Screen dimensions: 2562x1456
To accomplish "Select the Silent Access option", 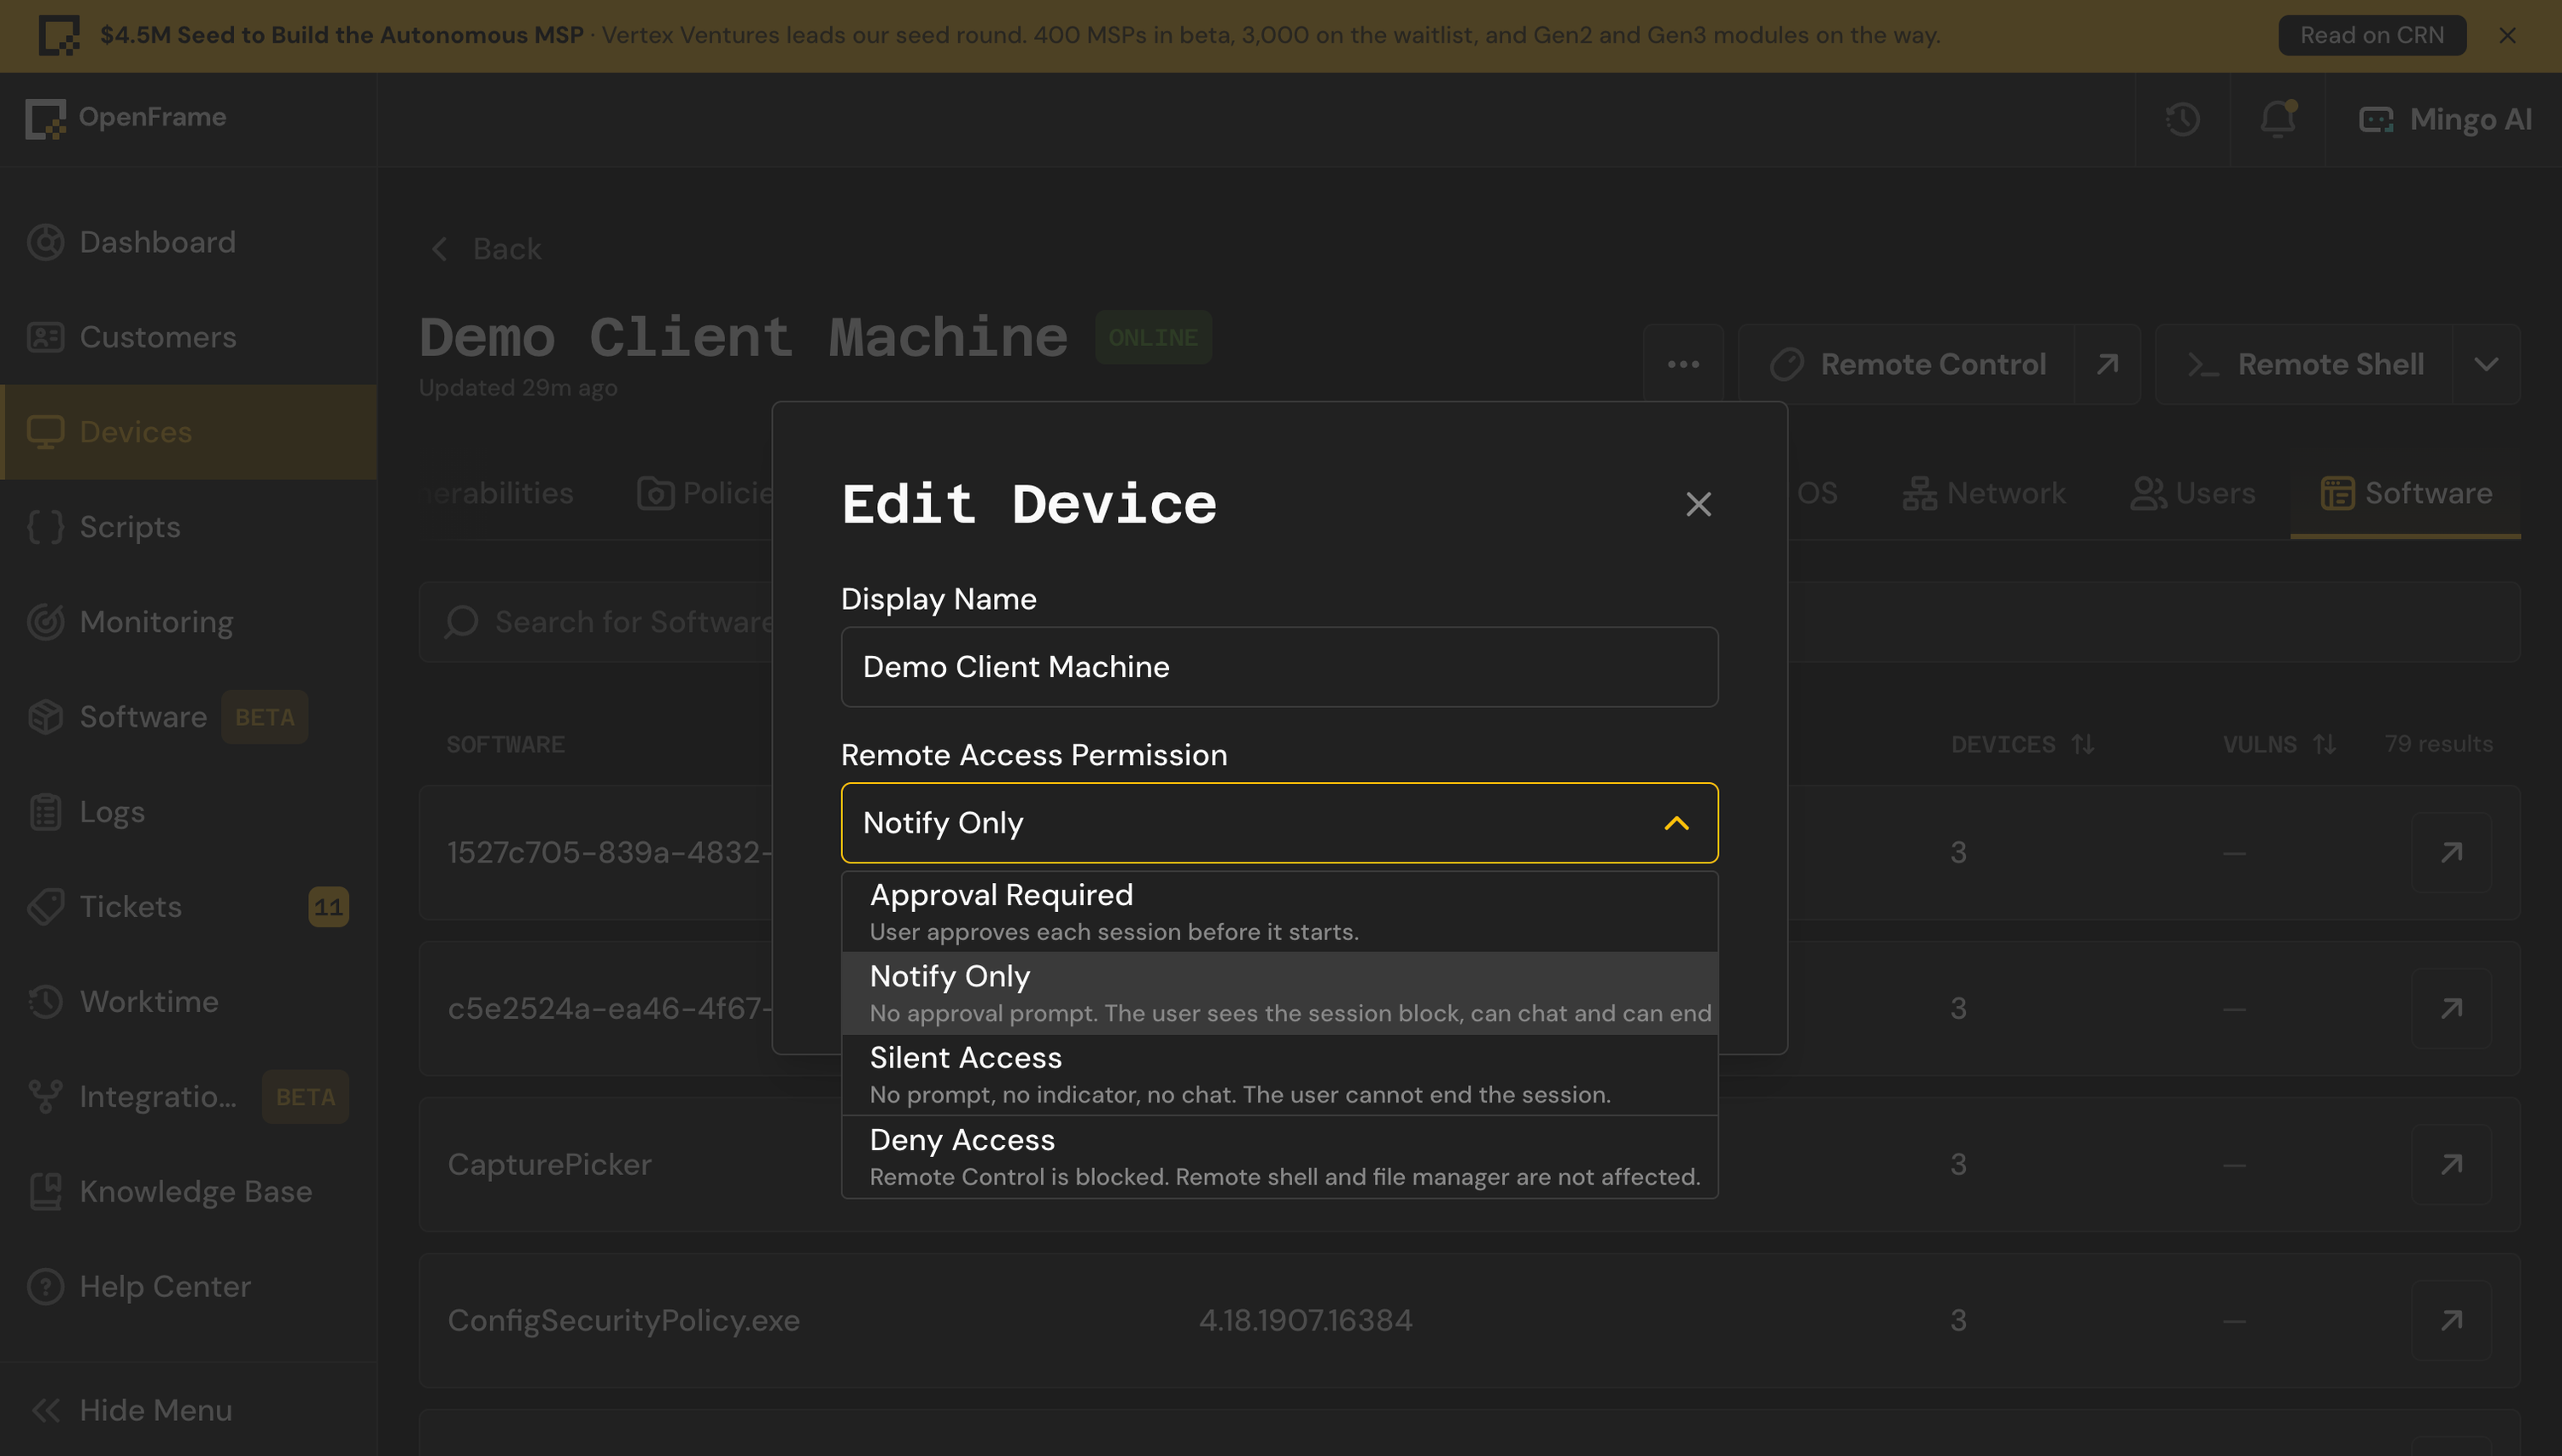I will [x=1279, y=1074].
